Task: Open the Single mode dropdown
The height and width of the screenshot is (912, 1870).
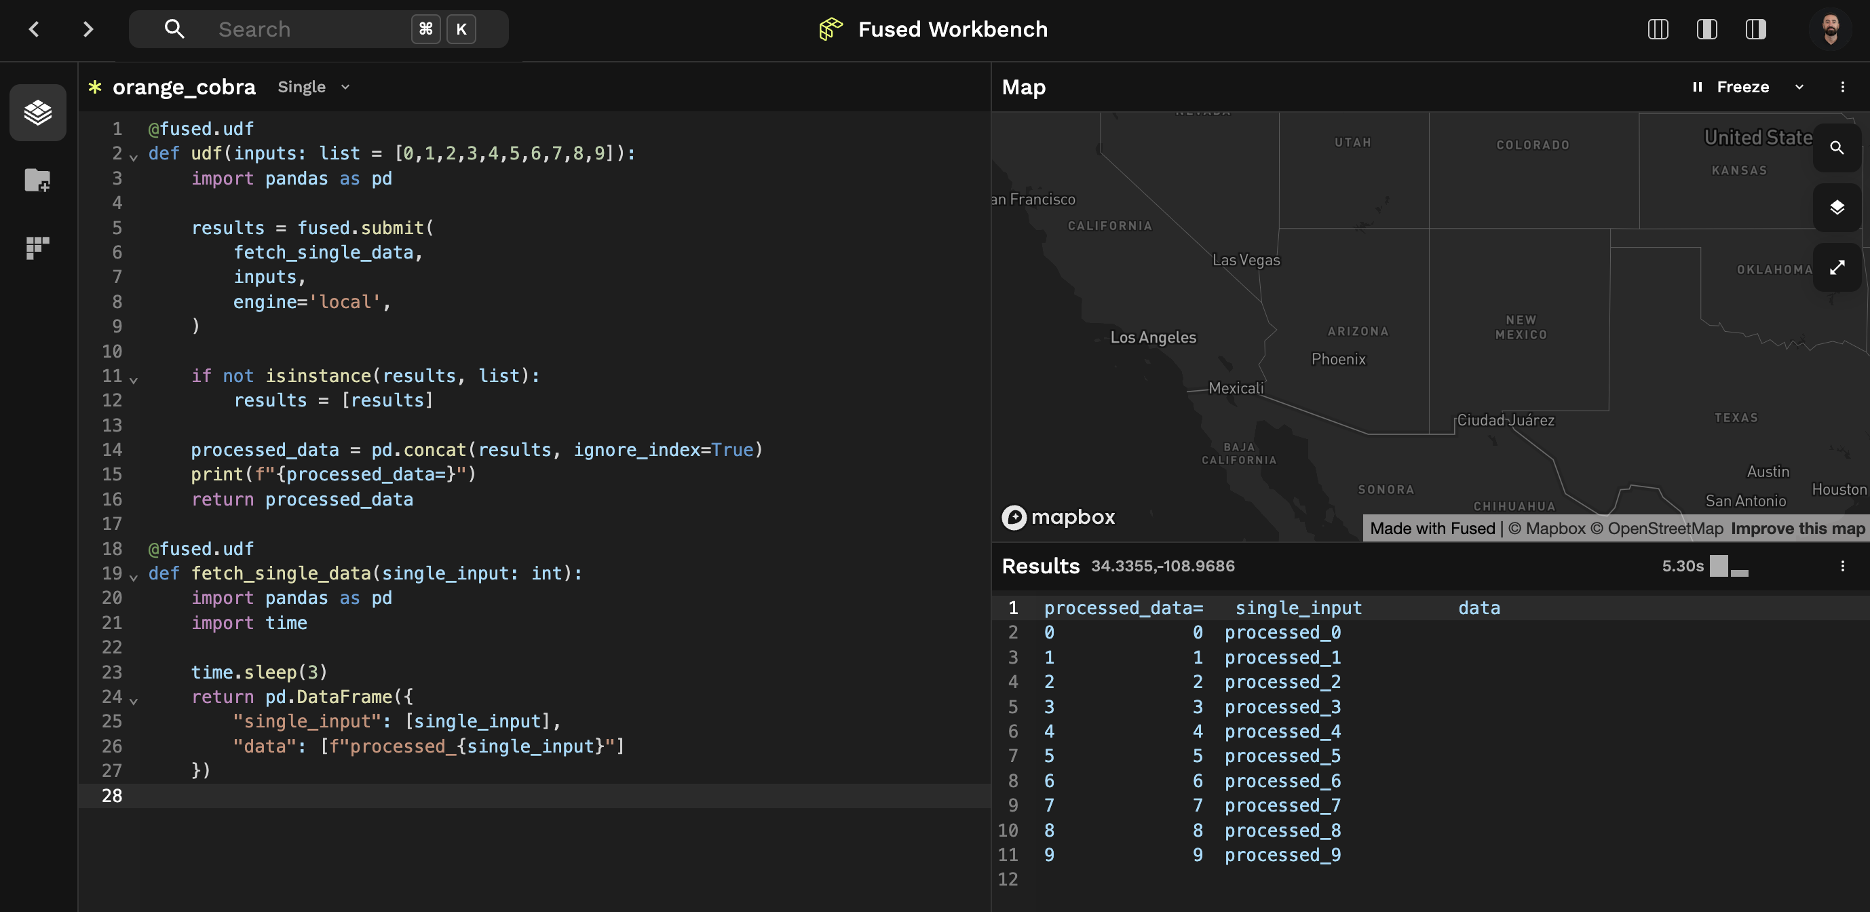Action: coord(313,87)
